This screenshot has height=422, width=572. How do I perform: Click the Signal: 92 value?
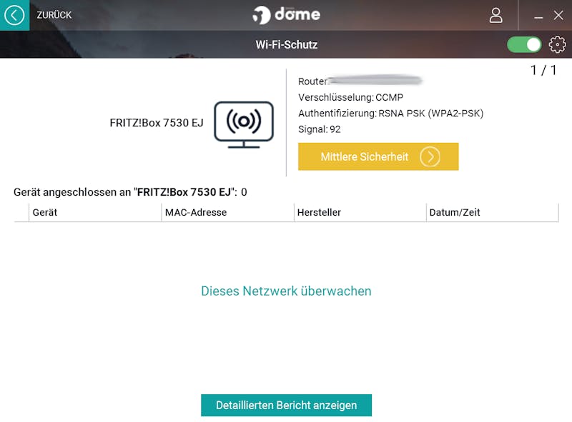319,129
